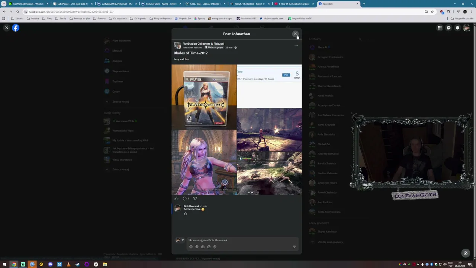Insert avatar sticker in comment
This screenshot has height=268, width=476.
click(x=191, y=247)
